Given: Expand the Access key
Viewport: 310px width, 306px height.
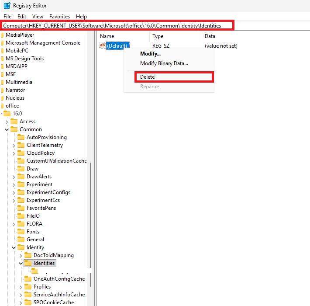Looking at the screenshot, I should click(7, 122).
